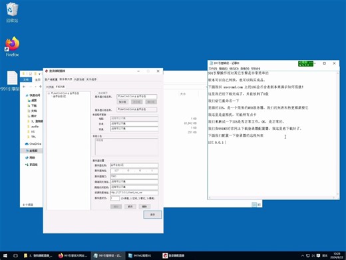Launch Firefox from the desktop shortcut
The width and height of the screenshot is (346, 260).
point(12,47)
